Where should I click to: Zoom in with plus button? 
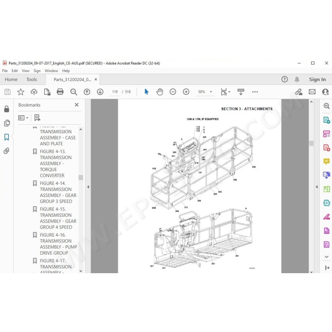[186, 92]
